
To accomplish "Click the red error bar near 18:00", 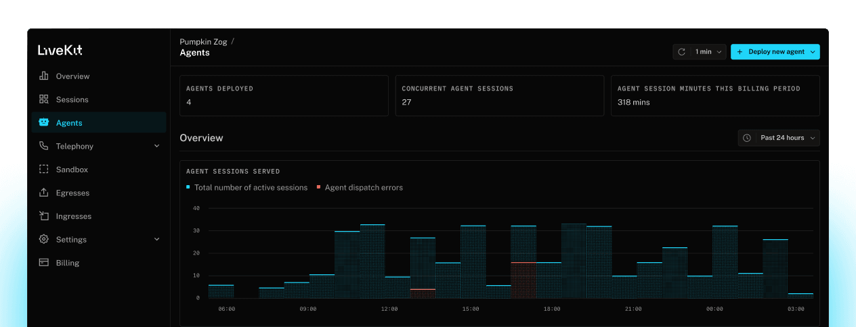I will pyautogui.click(x=523, y=280).
